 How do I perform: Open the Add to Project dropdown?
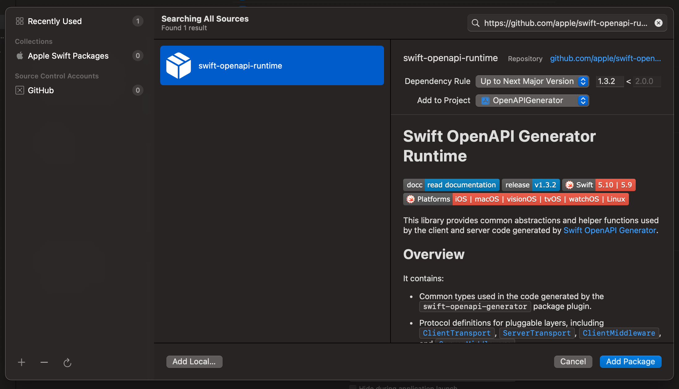click(532, 101)
